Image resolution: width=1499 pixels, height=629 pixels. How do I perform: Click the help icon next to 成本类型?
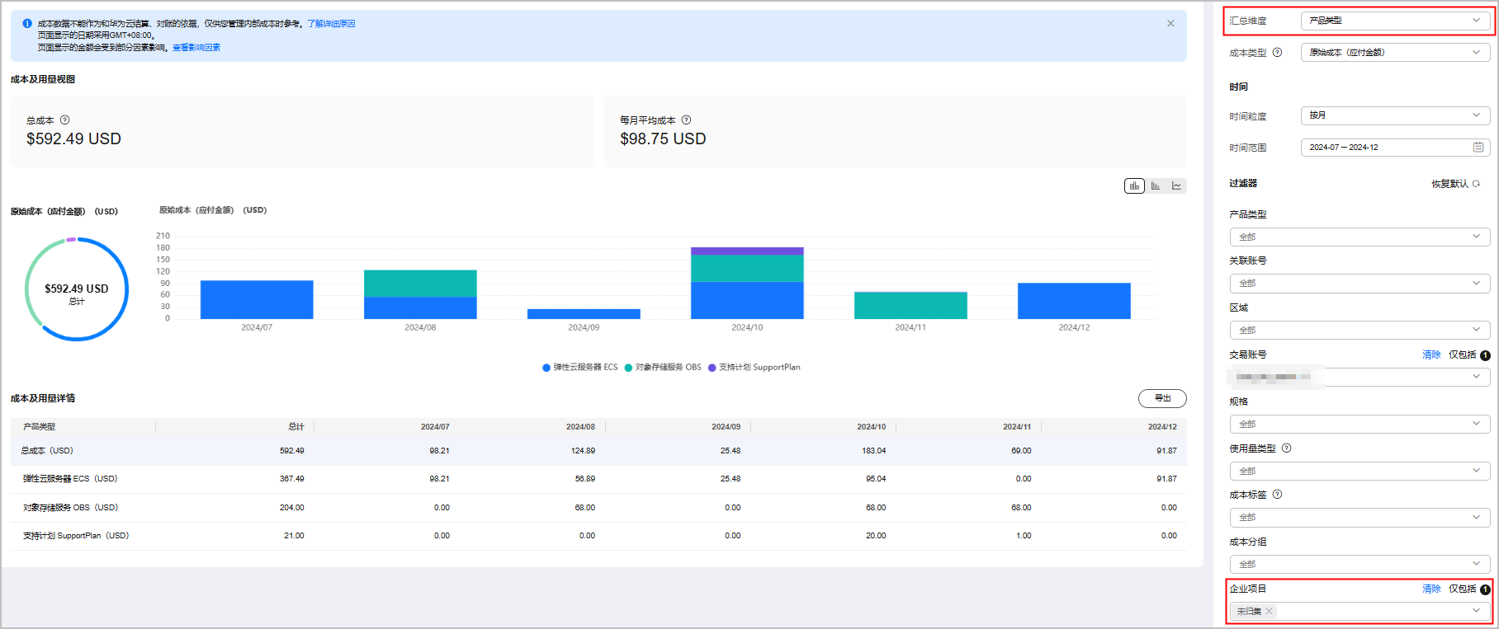[1277, 53]
